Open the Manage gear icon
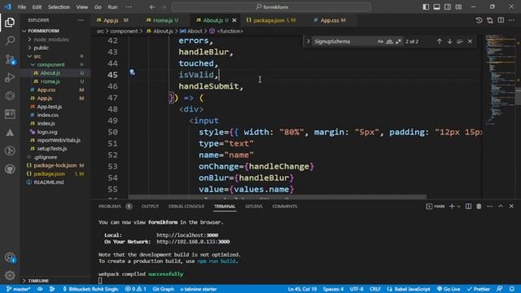521x293 pixels. 10,275
